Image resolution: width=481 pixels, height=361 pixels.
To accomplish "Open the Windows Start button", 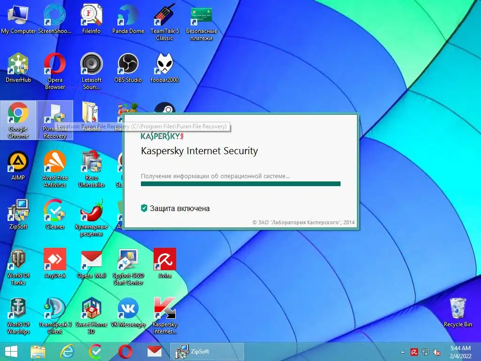I will tap(11, 352).
